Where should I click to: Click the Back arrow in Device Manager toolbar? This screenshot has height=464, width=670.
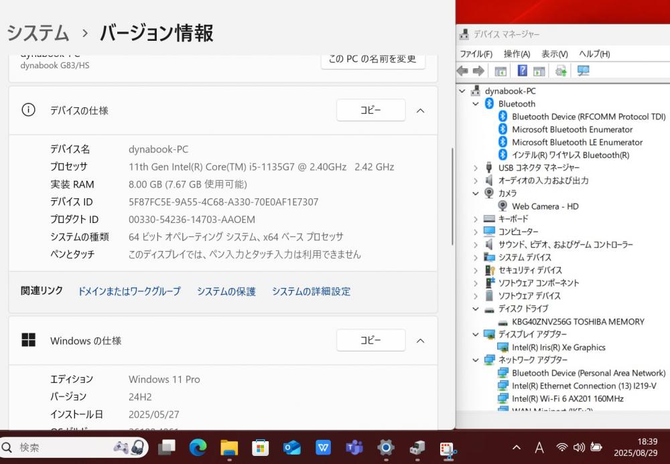coord(462,71)
